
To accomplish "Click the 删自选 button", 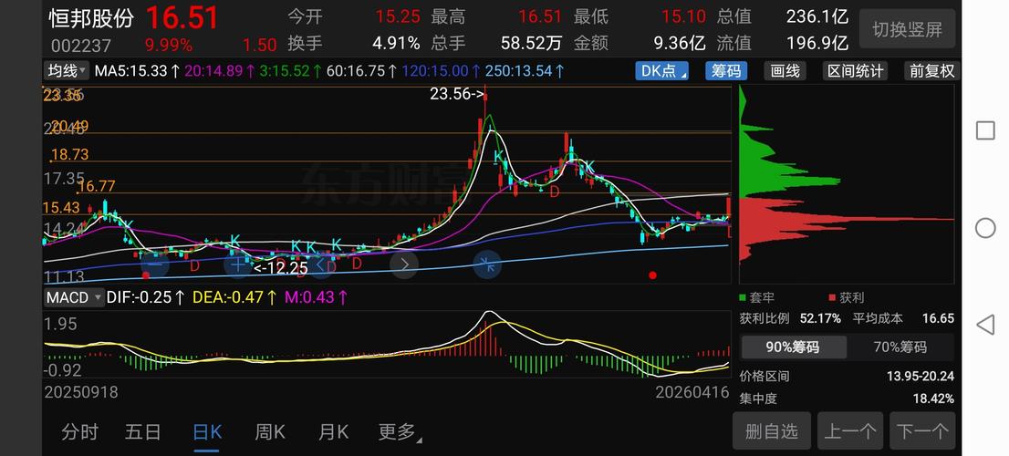I will [772, 430].
